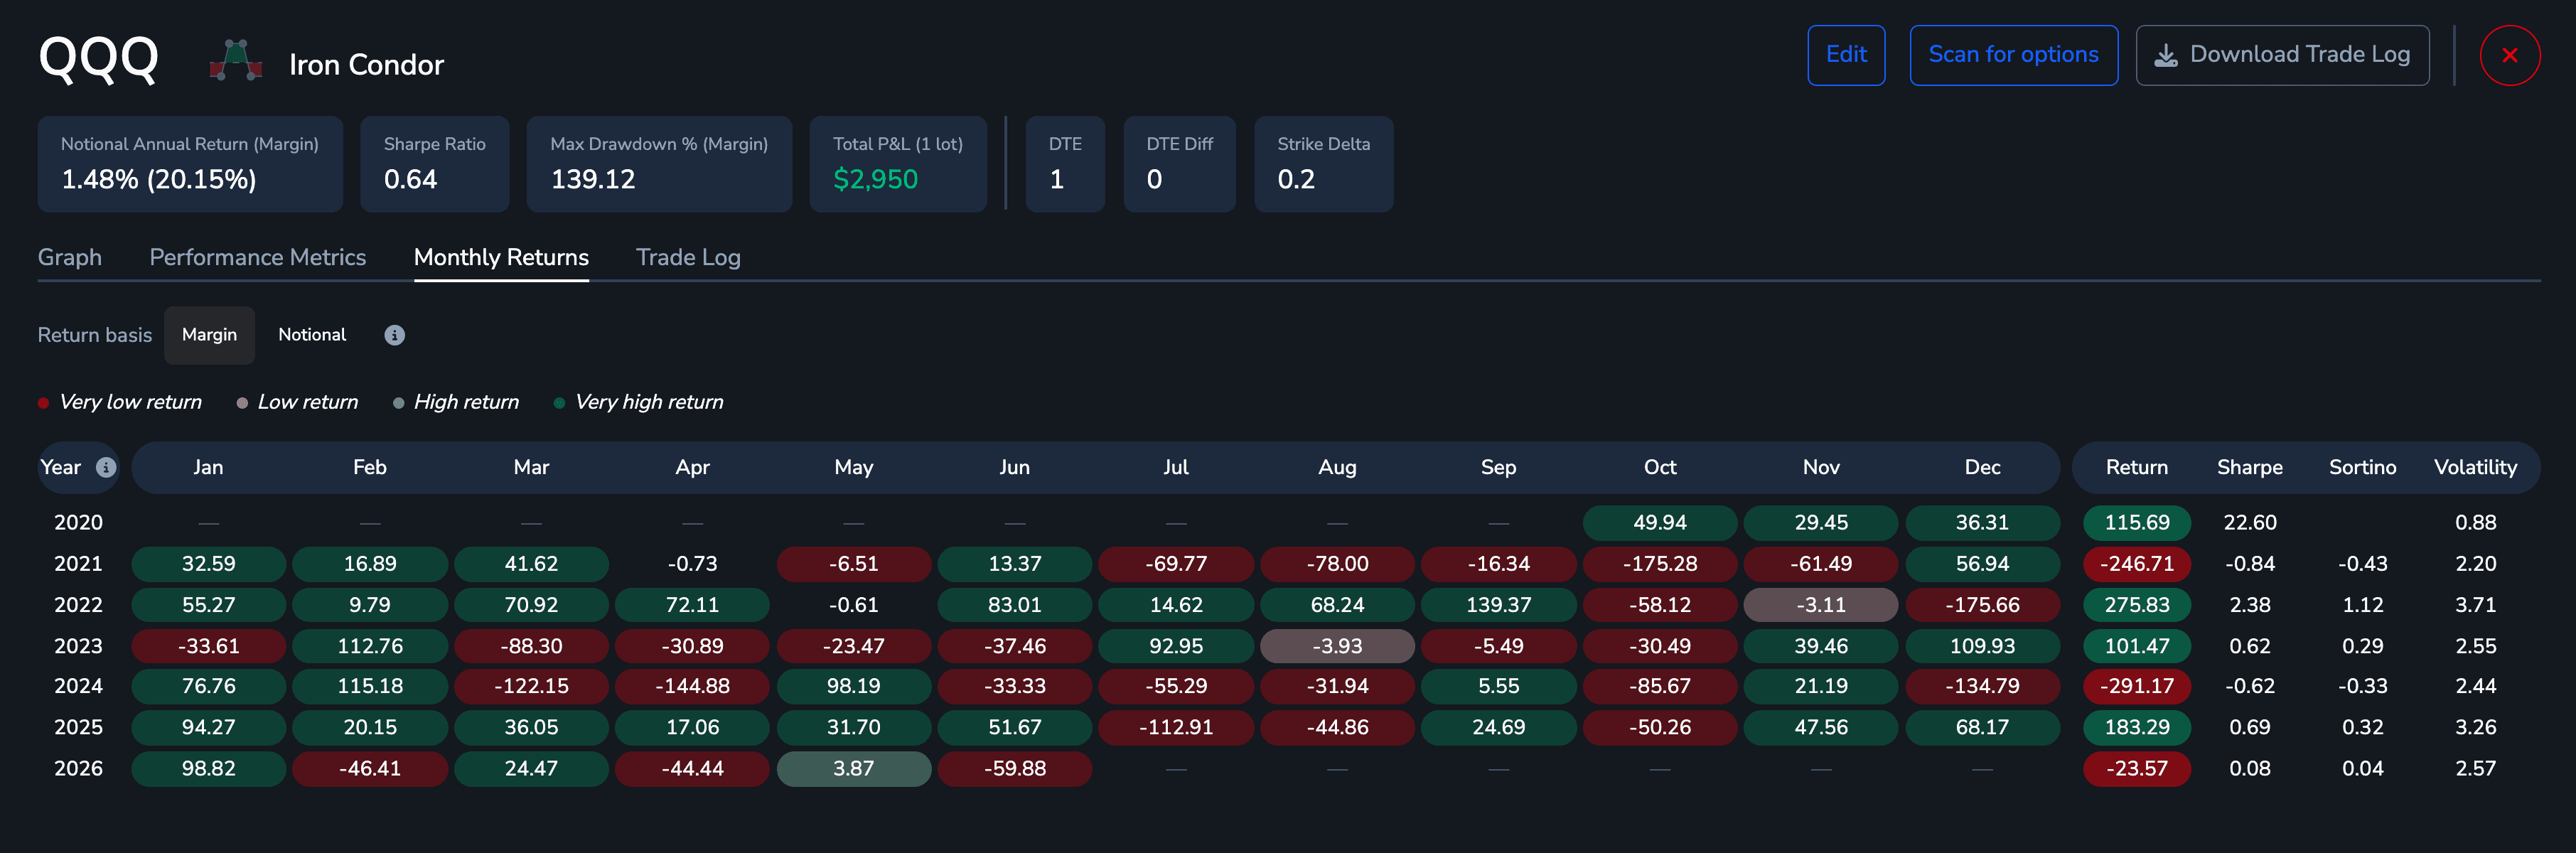
Task: Click the DTE Diff card
Action: tap(1179, 164)
